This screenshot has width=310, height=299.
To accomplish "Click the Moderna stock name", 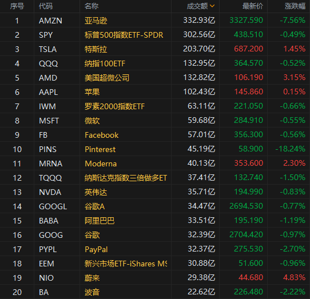I will pos(101,164).
